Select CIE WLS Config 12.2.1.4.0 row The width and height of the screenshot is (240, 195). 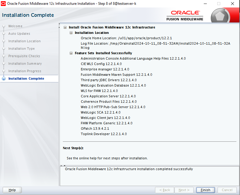click(101, 64)
